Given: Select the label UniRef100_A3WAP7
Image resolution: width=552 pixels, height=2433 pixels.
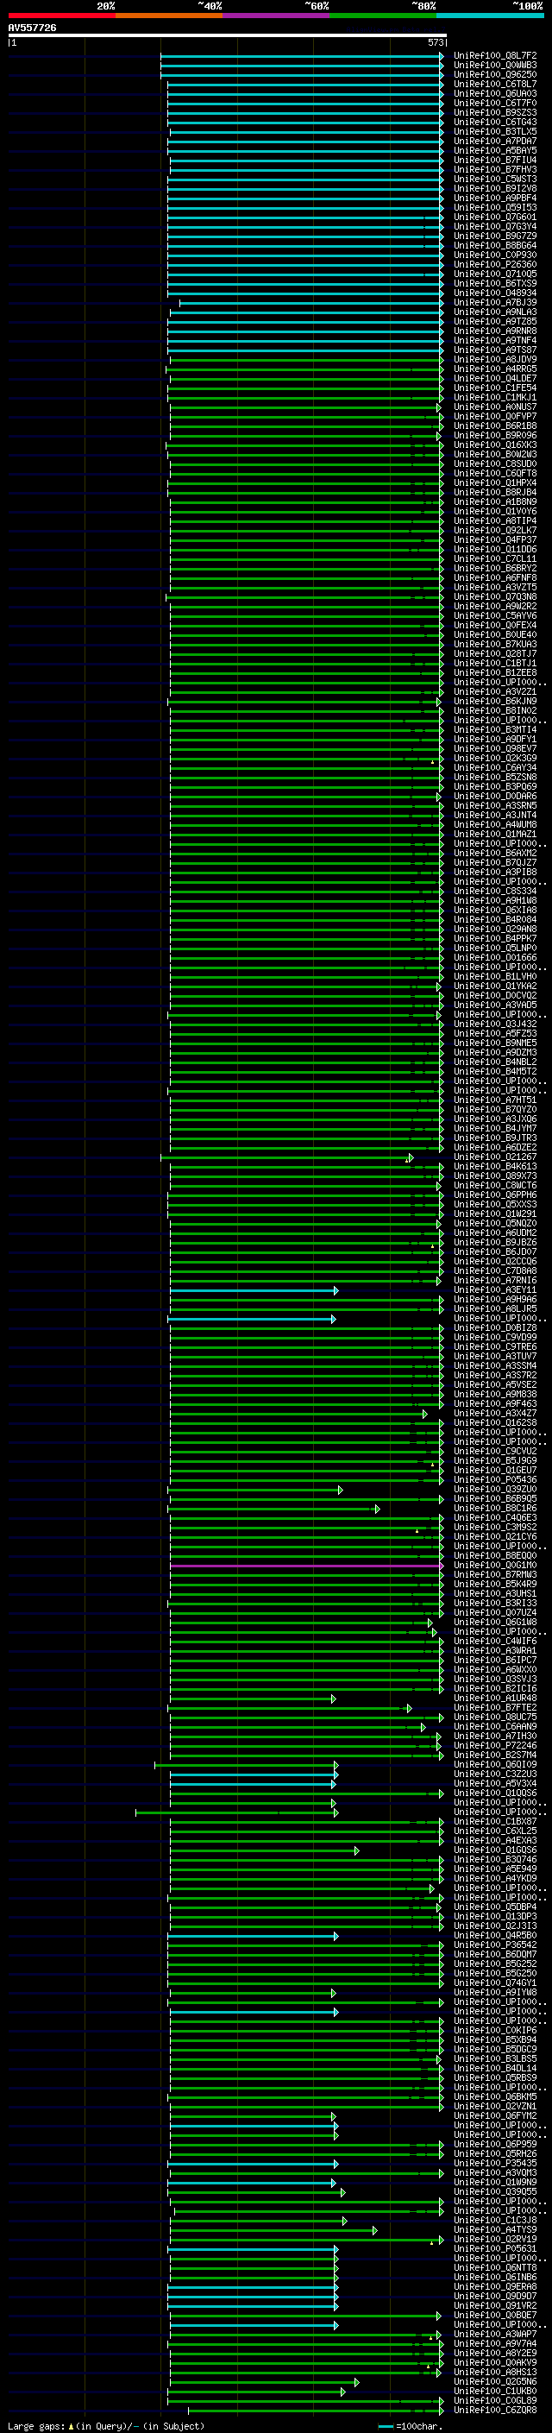Looking at the screenshot, I should tap(495, 2335).
